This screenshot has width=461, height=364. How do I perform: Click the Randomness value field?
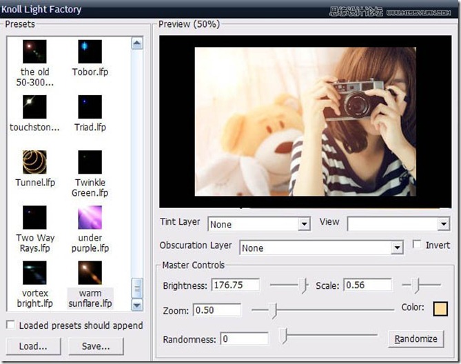click(245, 338)
